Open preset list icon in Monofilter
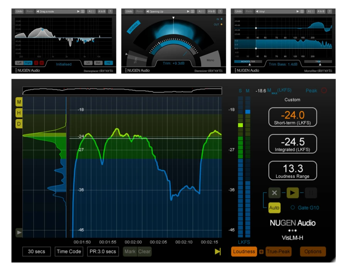The width and height of the screenshot is (347, 271). 302,11
